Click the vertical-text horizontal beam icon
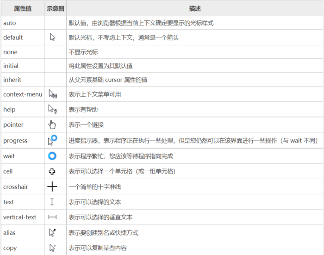 pyautogui.click(x=52, y=217)
